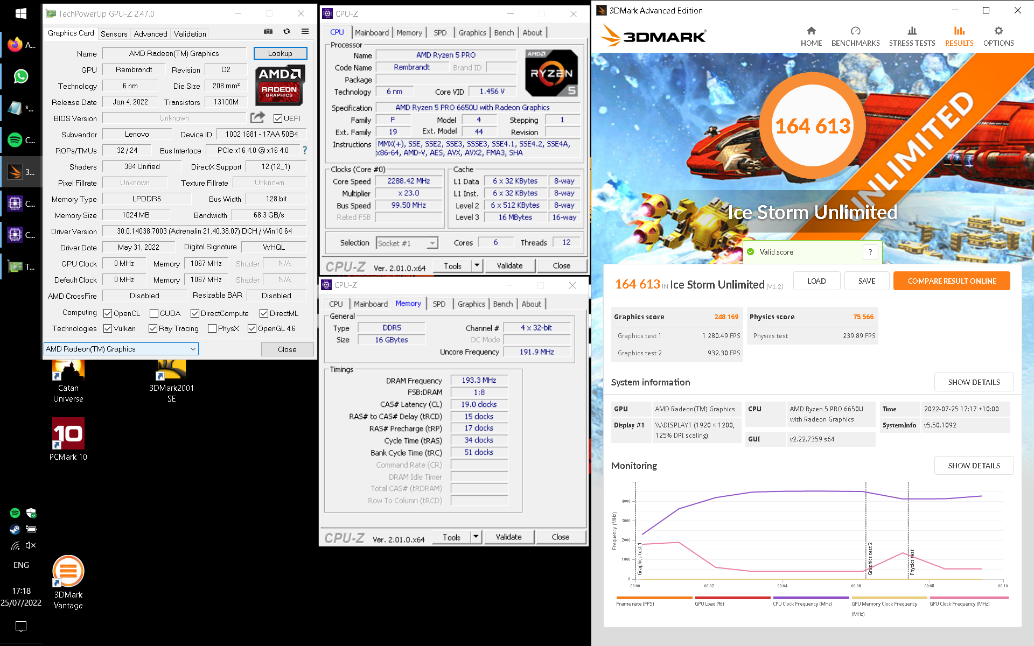Toggle the CUDA checkbox
The height and width of the screenshot is (646, 1034).
tap(154, 313)
